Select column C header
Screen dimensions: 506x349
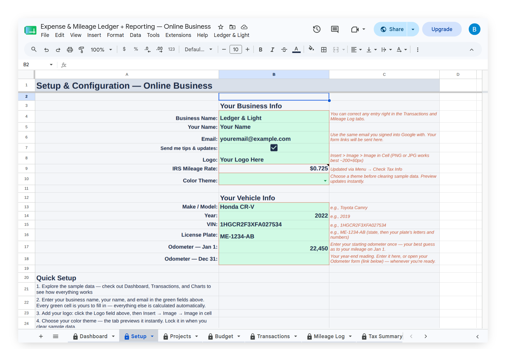tap(384, 74)
